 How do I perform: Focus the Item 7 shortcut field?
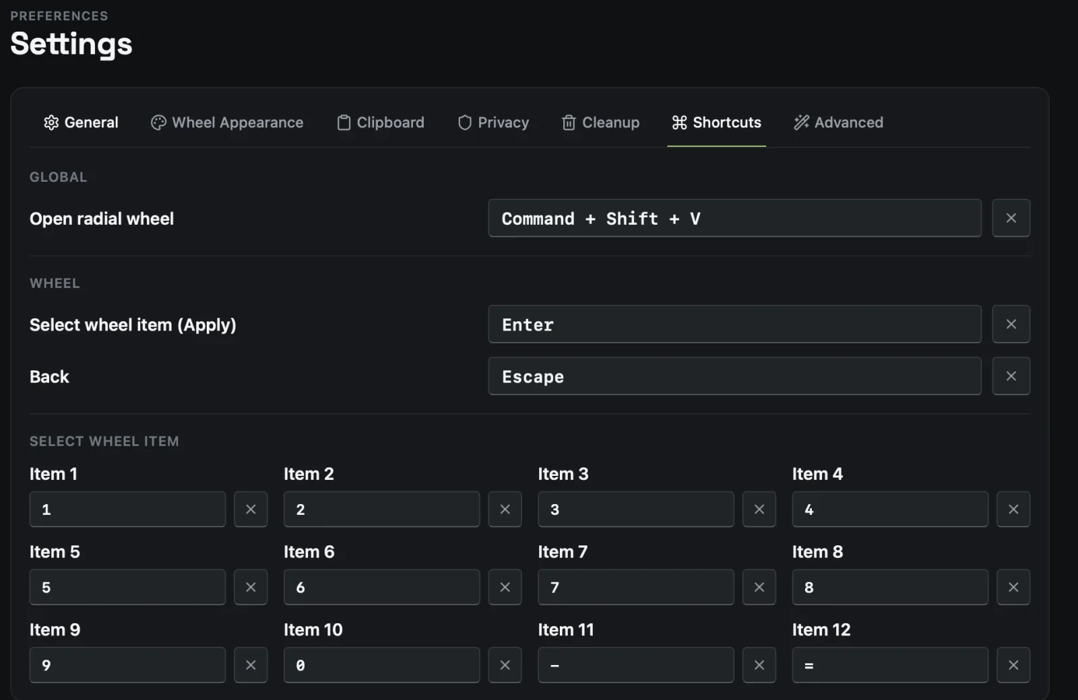[x=636, y=587]
